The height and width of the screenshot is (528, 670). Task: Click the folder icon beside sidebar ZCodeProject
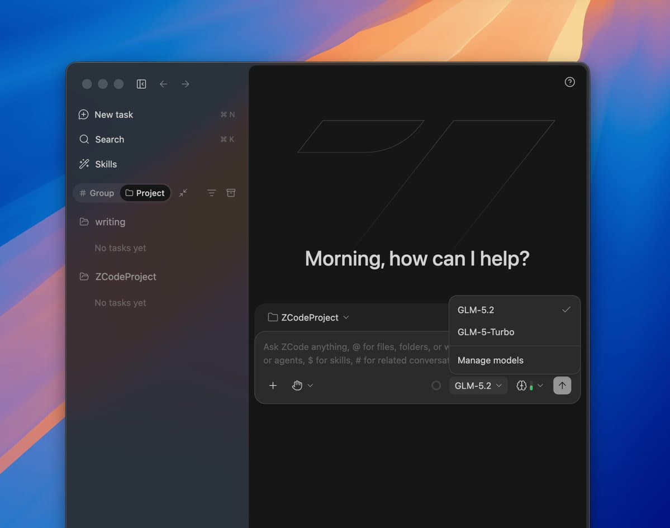point(84,277)
